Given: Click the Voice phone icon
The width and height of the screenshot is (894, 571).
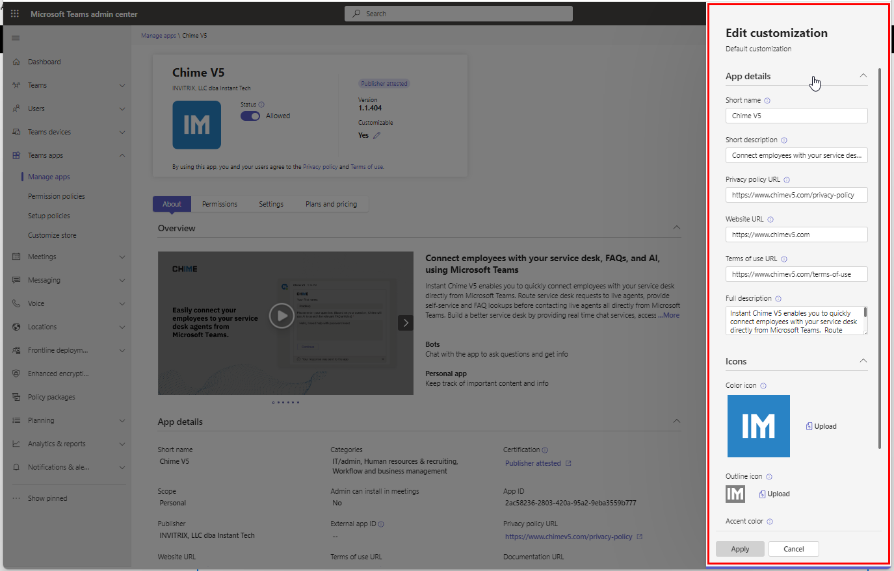Looking at the screenshot, I should coord(16,303).
